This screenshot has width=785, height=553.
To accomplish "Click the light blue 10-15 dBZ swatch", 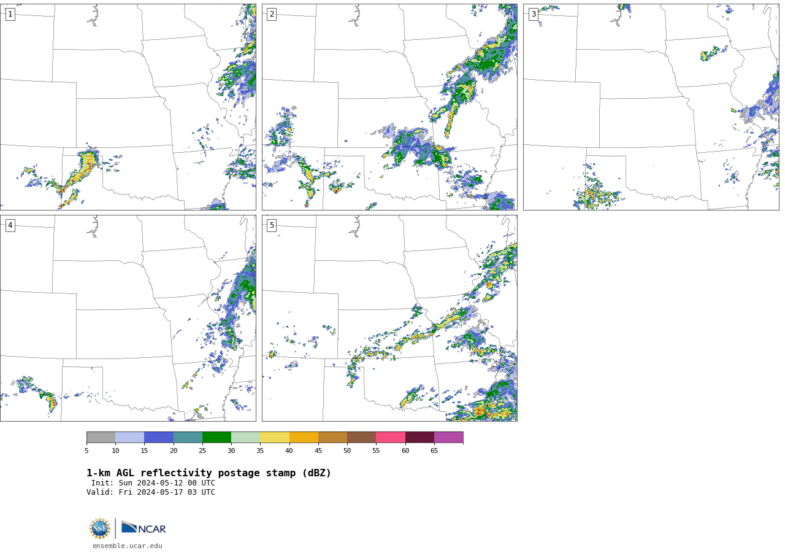I will pyautogui.click(x=129, y=438).
